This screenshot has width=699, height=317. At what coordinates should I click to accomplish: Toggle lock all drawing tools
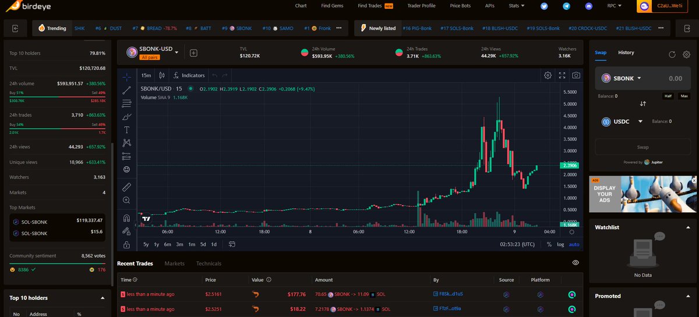pos(126,245)
